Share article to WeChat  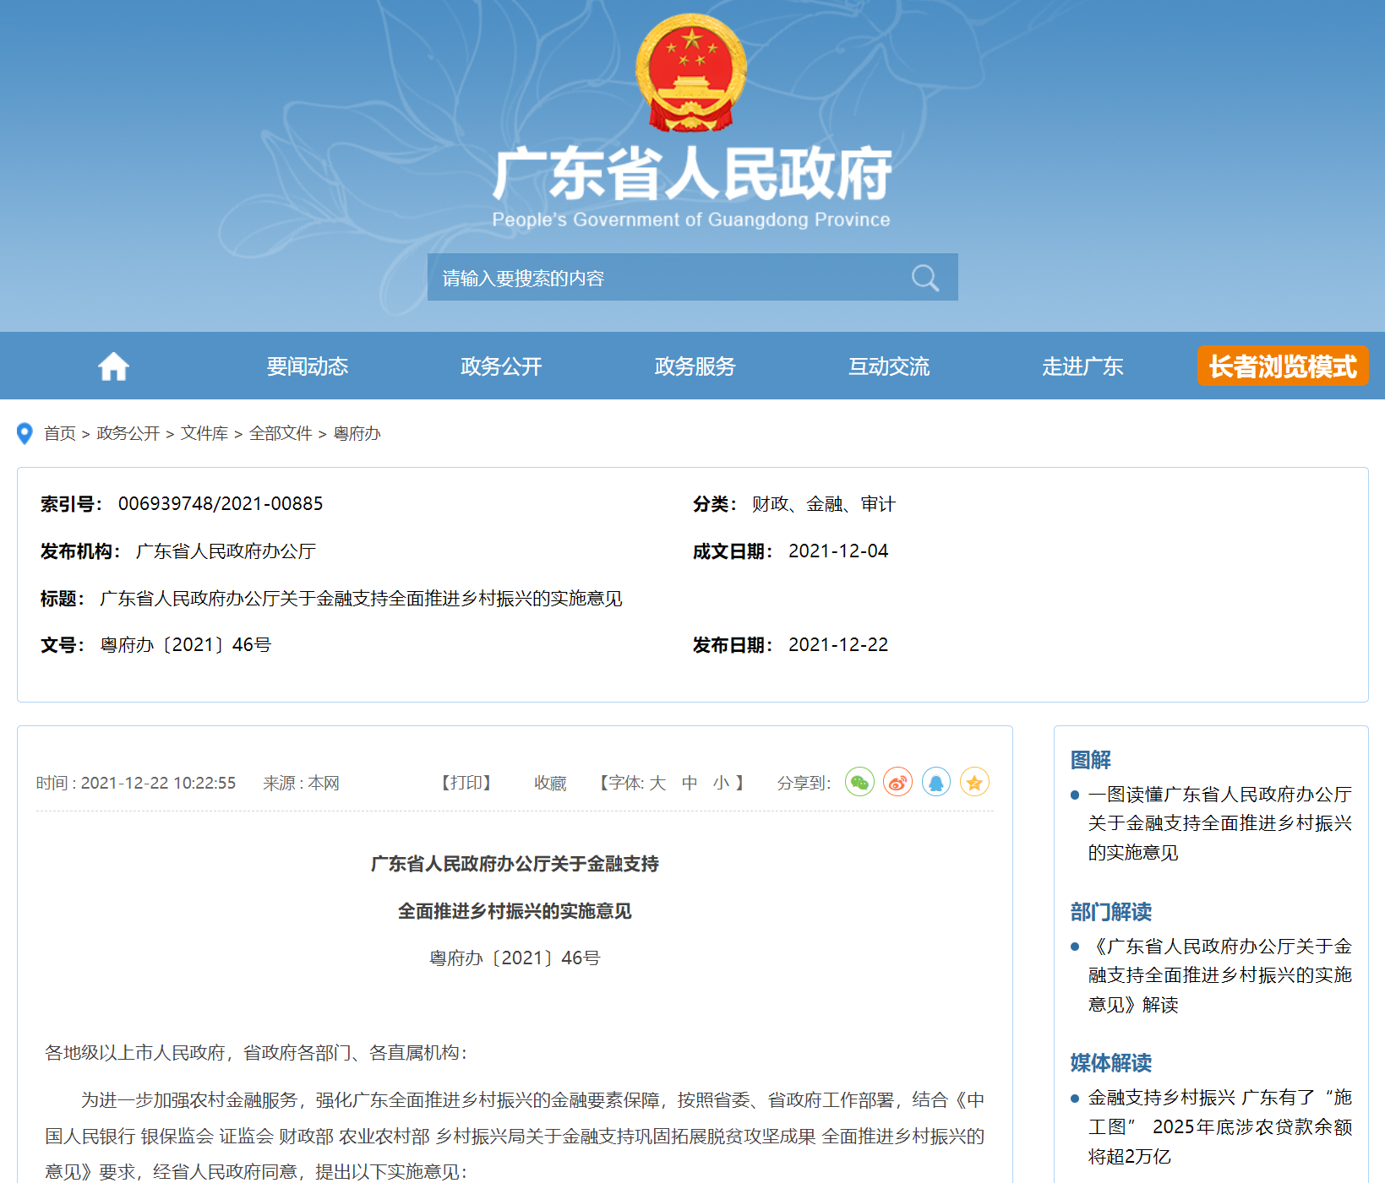coord(859,783)
